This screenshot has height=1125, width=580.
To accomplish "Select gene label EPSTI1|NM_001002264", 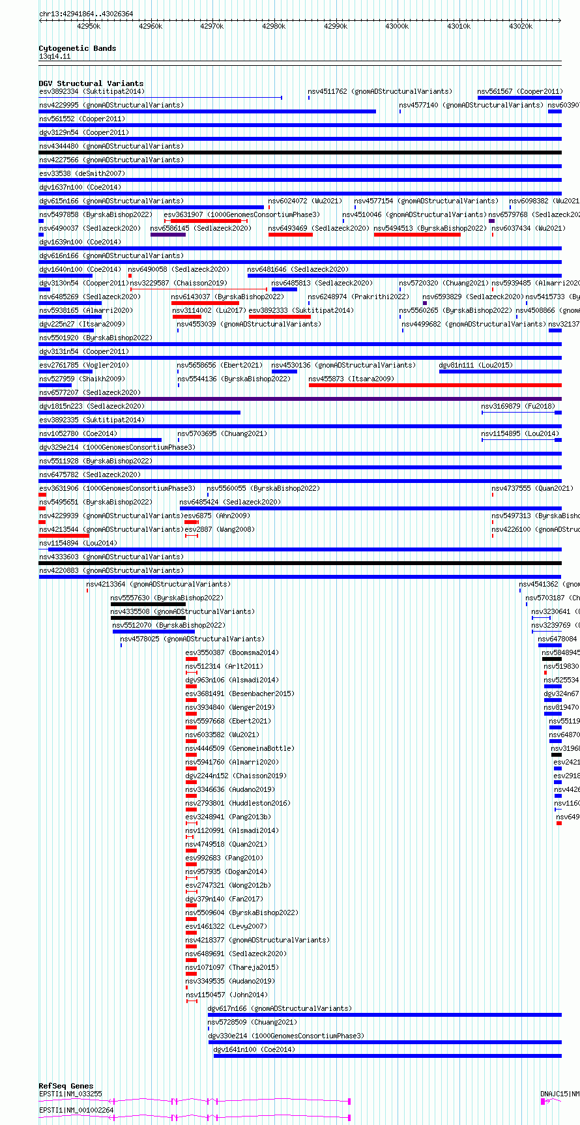I will [x=76, y=1111].
